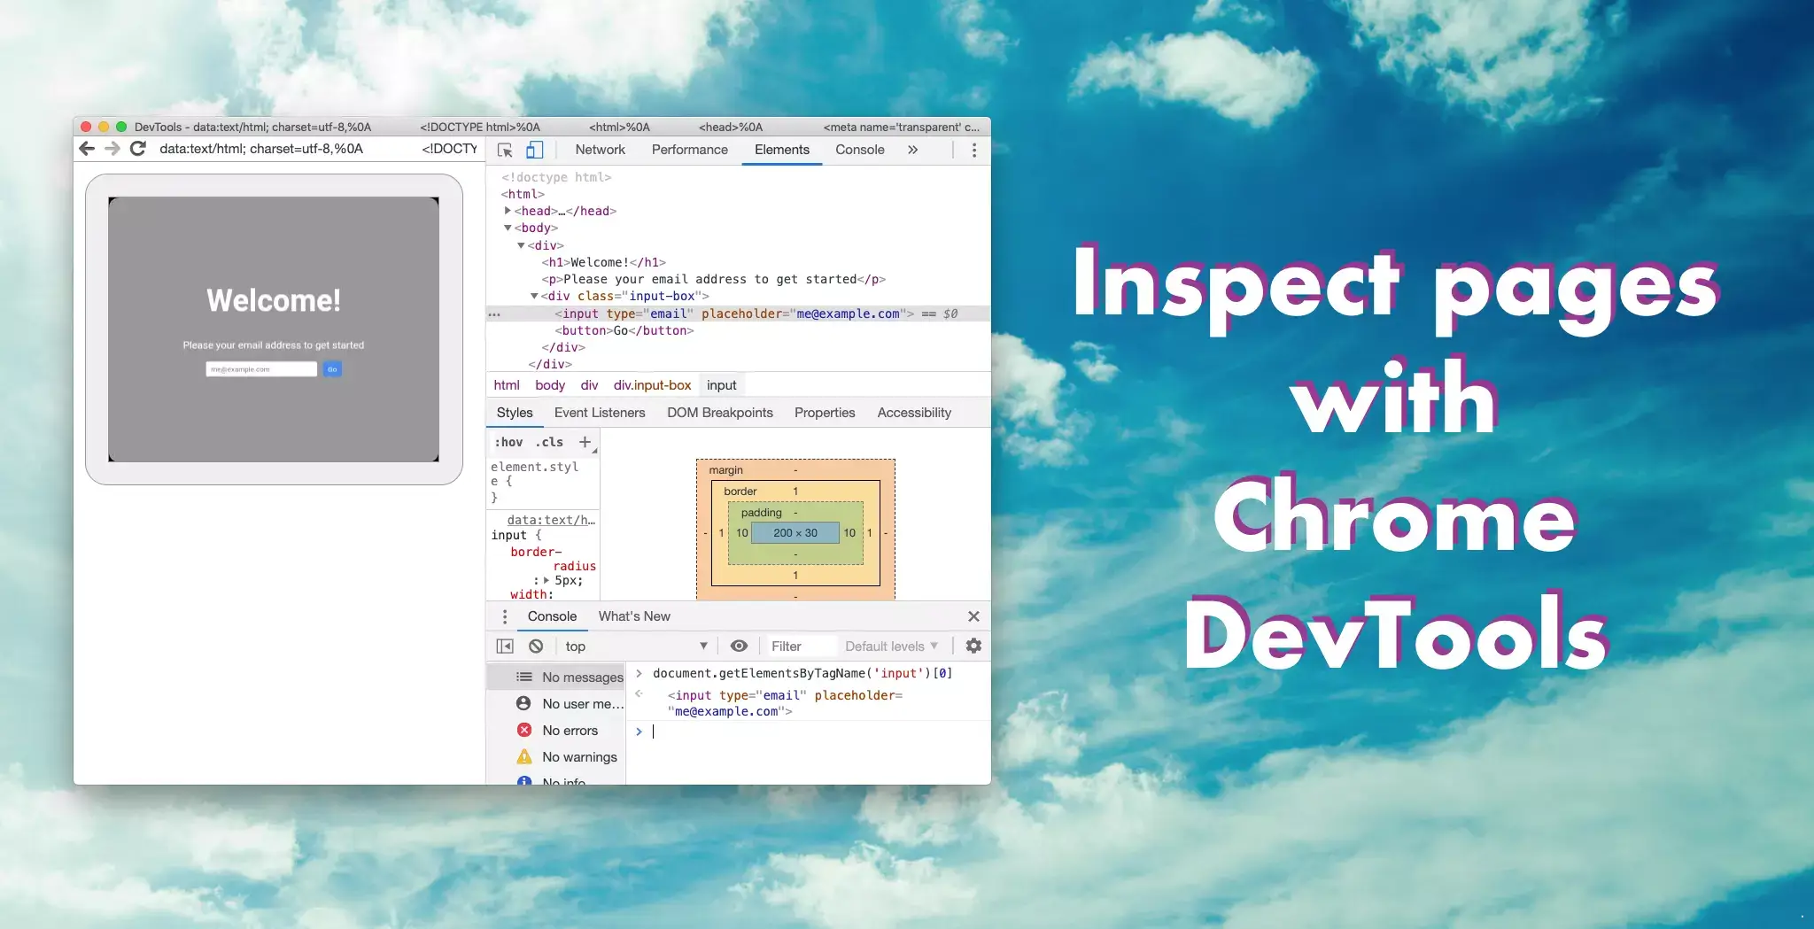Viewport: 1814px width, 929px height.
Task: Click the console Filter input
Action: tap(800, 646)
